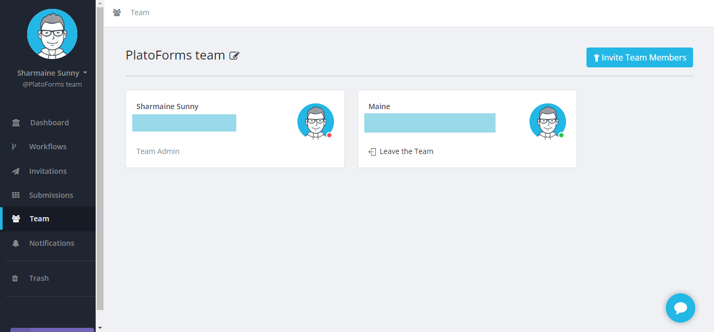This screenshot has width=714, height=332.
Task: Click the sidebar vertical scrollbar
Action: click(x=100, y=157)
